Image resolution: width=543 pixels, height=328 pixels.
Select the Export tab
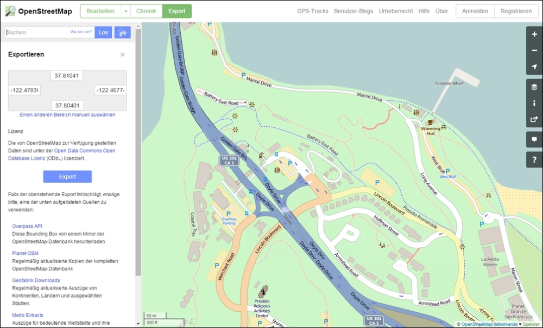pyautogui.click(x=177, y=11)
